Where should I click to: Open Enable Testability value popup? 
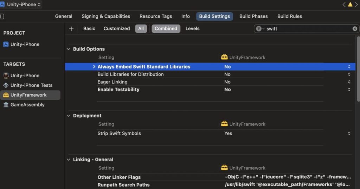coord(349,90)
